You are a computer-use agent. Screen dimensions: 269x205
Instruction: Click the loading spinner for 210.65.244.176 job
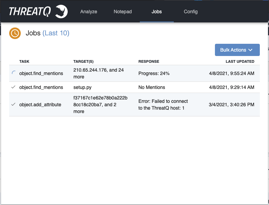click(13, 73)
